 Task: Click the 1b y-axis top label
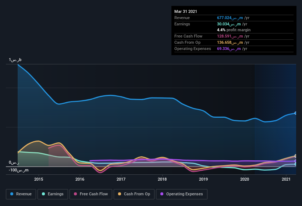pyautogui.click(x=15, y=60)
